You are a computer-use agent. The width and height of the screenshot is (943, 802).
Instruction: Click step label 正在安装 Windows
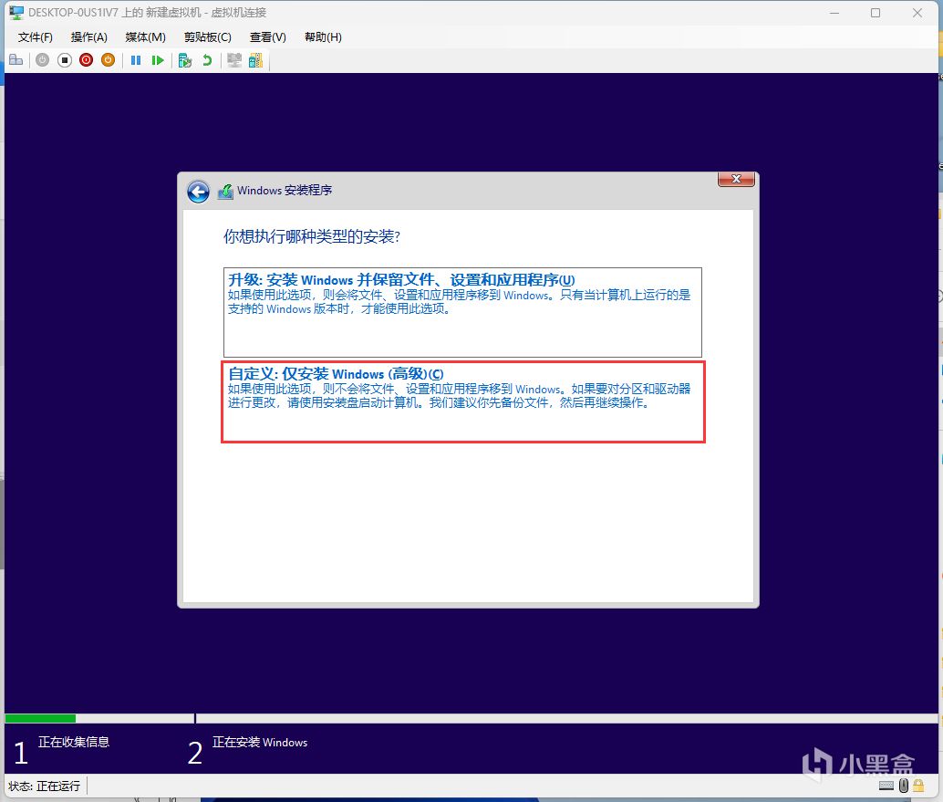tap(260, 743)
